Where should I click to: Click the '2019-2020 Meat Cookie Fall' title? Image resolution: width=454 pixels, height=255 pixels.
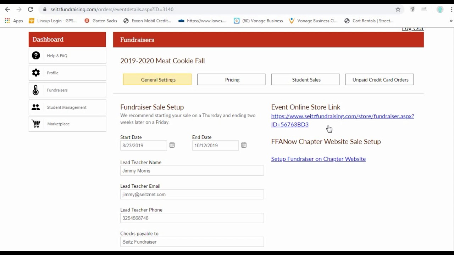(x=162, y=61)
